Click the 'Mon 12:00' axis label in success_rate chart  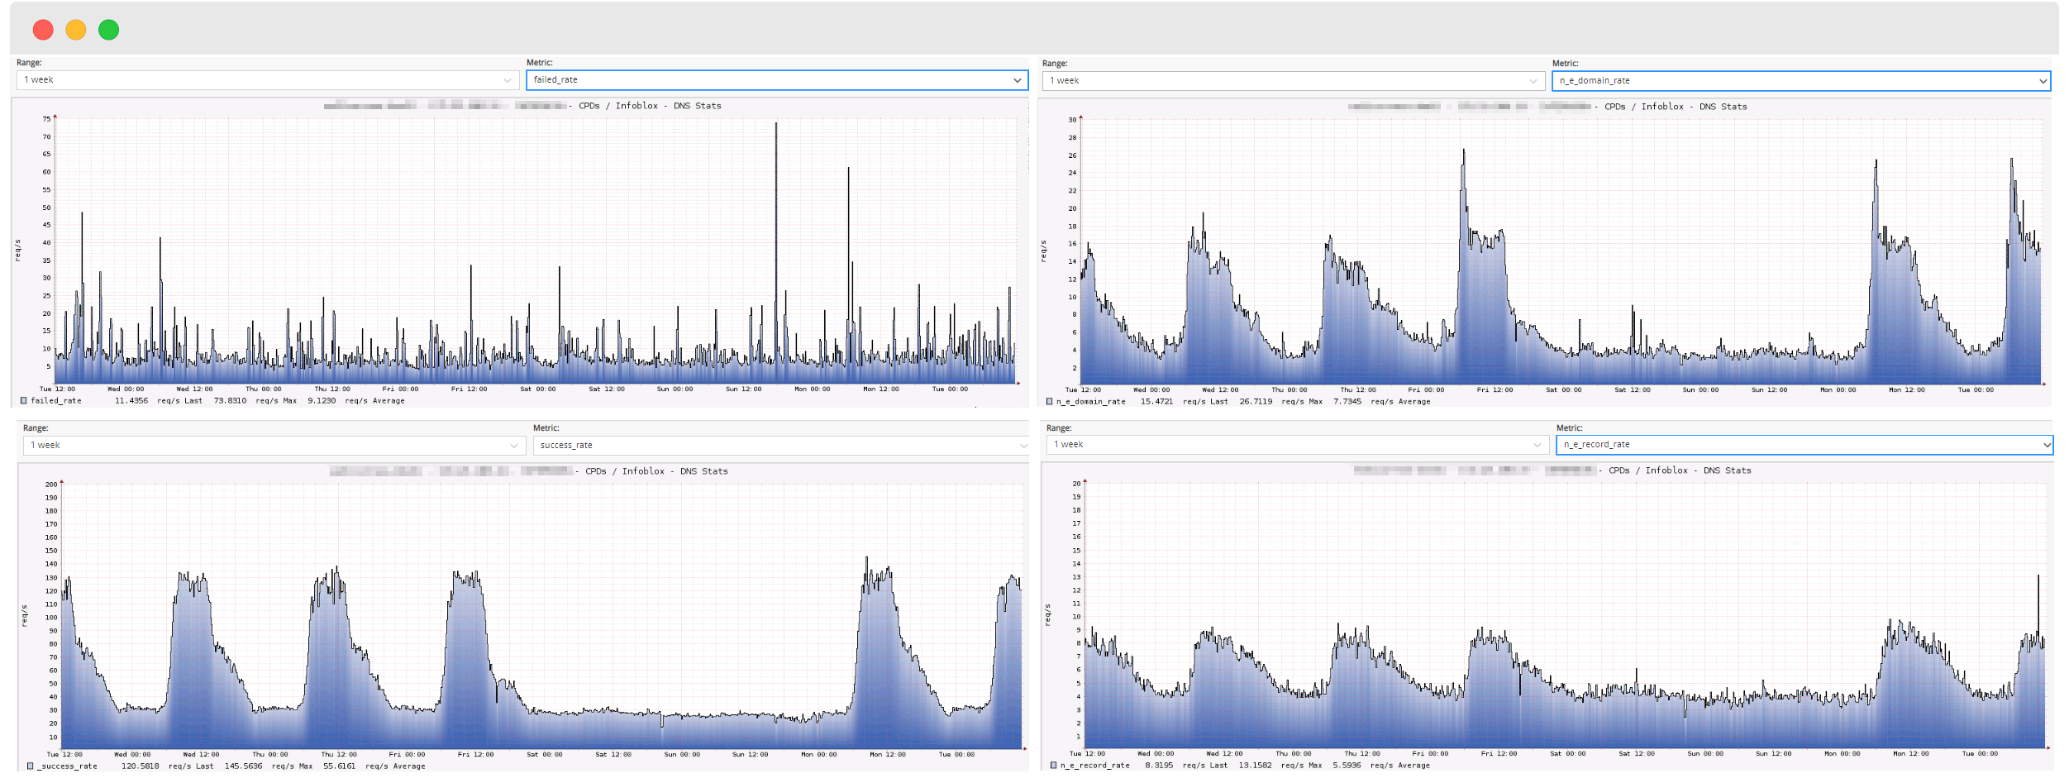[888, 755]
